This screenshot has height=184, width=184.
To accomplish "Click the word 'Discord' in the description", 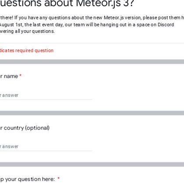I will pos(166,25).
